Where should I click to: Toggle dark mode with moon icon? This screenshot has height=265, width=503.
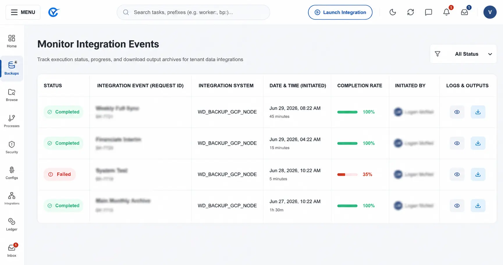point(392,12)
